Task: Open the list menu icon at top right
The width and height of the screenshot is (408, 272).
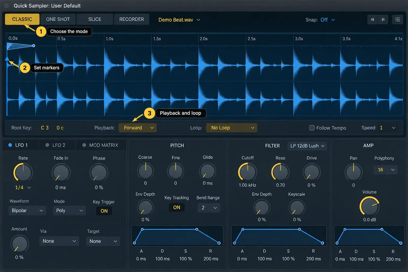Action: point(398,19)
